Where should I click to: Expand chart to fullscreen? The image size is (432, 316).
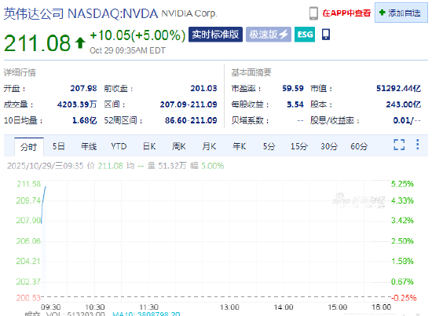coord(399,145)
